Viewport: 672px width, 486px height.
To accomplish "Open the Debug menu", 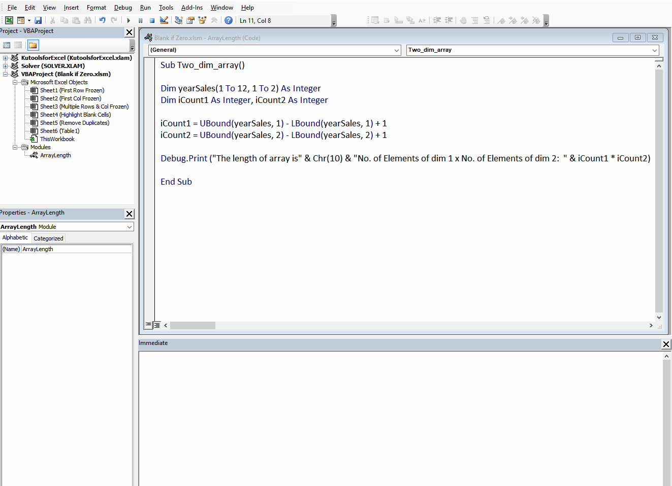I will 123,7.
